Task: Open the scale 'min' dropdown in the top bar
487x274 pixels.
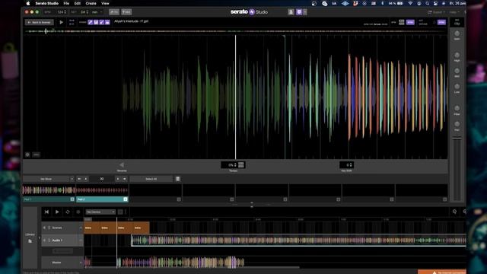Action: (x=97, y=12)
